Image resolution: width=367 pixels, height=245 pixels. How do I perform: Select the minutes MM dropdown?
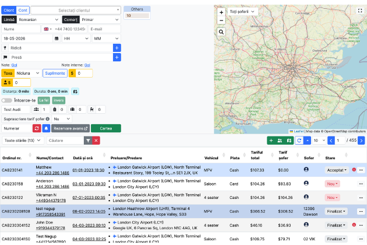point(107,38)
